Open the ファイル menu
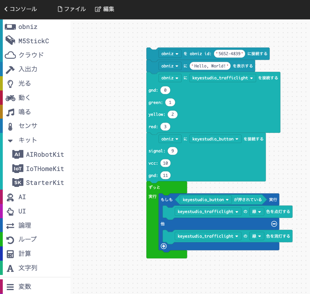Viewport: 310px width, 294px height. (72, 9)
